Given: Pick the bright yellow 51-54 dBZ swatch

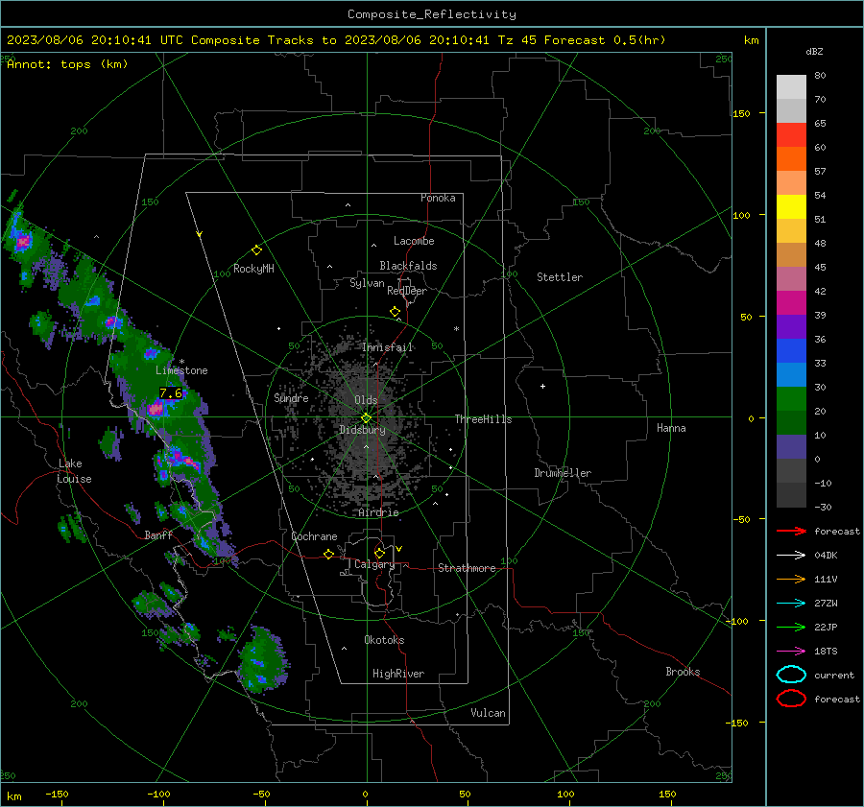Looking at the screenshot, I should tap(791, 206).
